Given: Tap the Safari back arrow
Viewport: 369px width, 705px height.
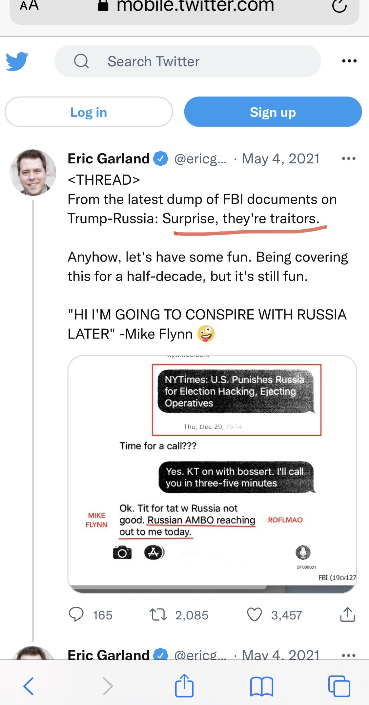Looking at the screenshot, I should coord(29,686).
